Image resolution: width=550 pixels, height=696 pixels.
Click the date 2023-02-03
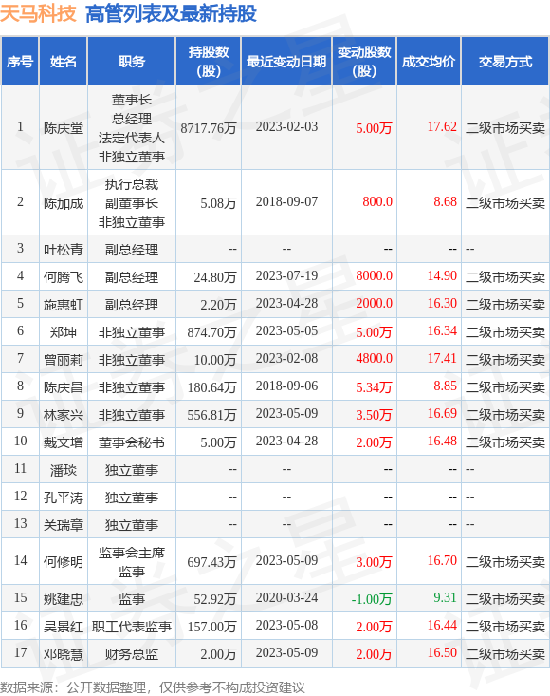click(286, 127)
